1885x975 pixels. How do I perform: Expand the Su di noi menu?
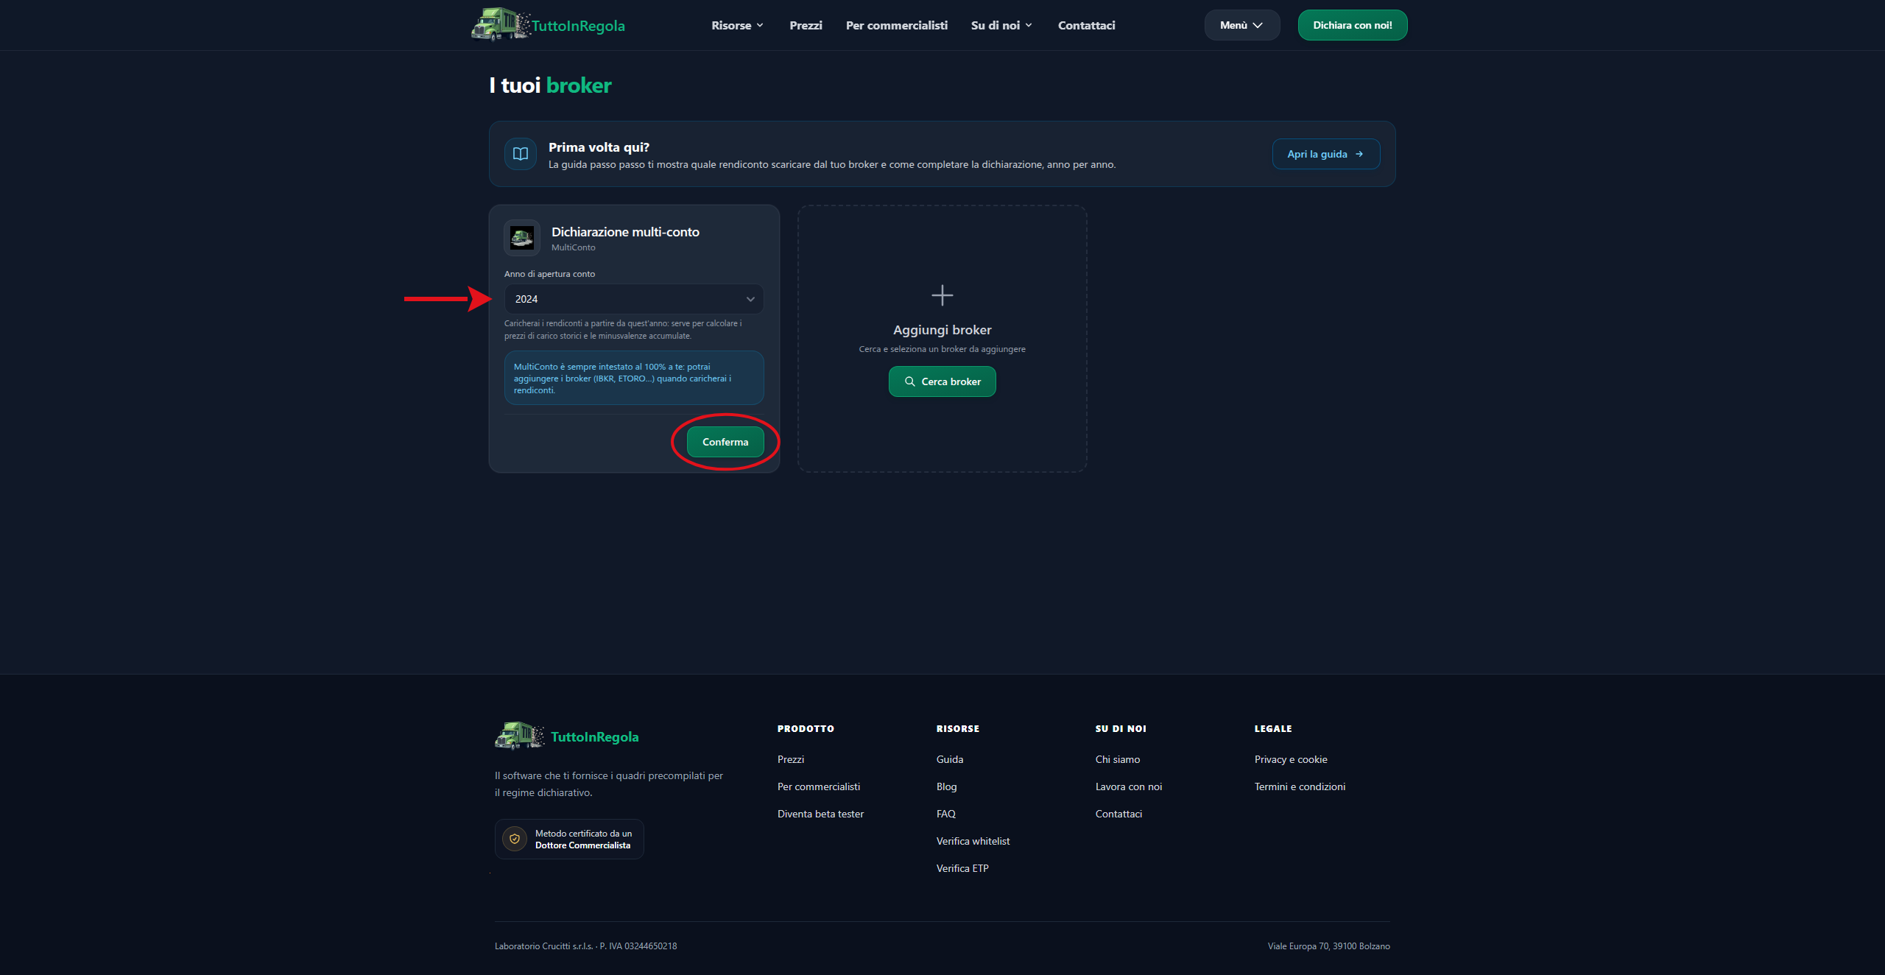click(x=1001, y=25)
